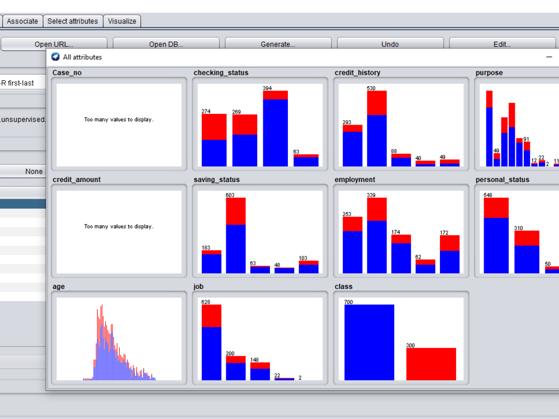
Task: Click the Open DB... button
Action: pos(166,44)
